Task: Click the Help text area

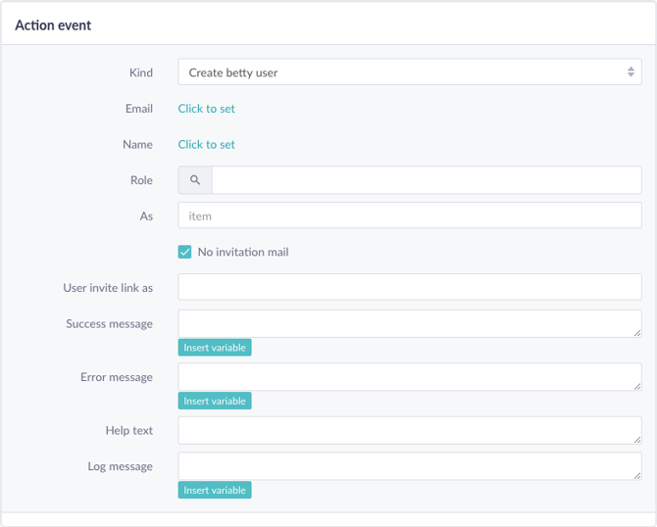Action: pyautogui.click(x=409, y=430)
